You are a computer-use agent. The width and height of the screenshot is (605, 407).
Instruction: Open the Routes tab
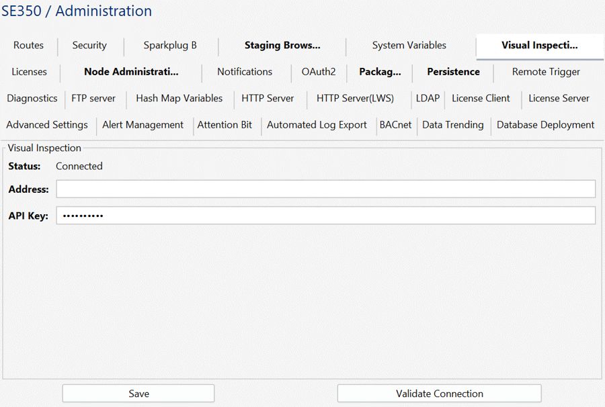28,46
